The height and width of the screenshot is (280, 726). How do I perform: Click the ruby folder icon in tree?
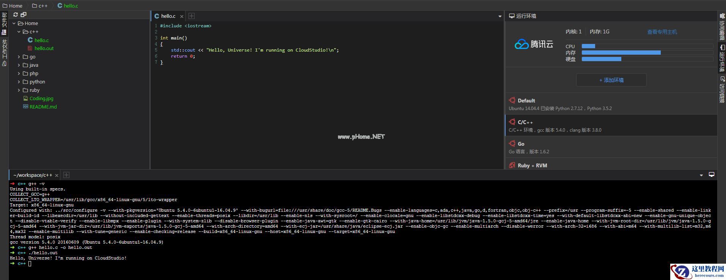(x=25, y=90)
